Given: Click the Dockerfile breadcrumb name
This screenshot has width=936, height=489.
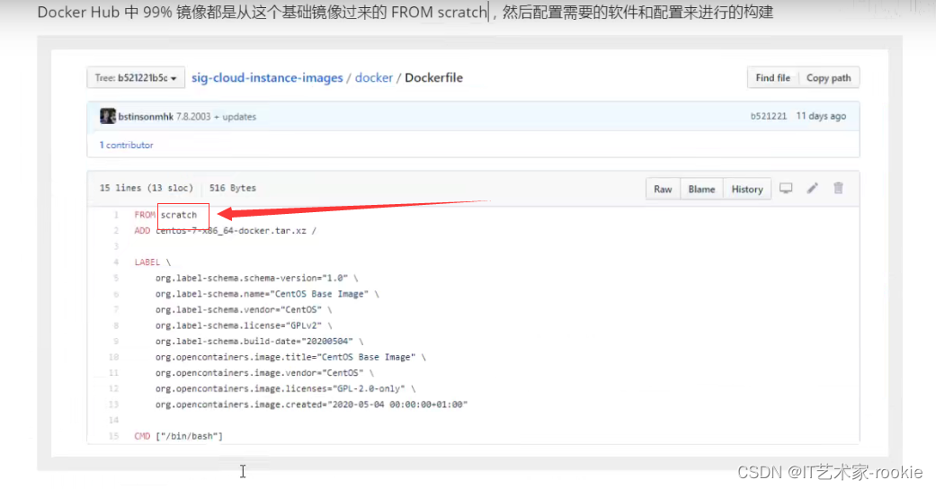Looking at the screenshot, I should click(434, 77).
